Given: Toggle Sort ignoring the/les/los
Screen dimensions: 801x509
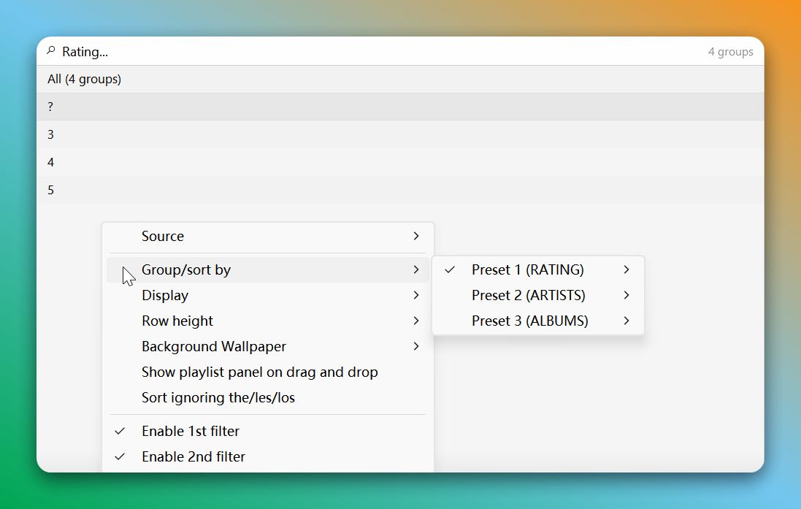Looking at the screenshot, I should click(218, 397).
